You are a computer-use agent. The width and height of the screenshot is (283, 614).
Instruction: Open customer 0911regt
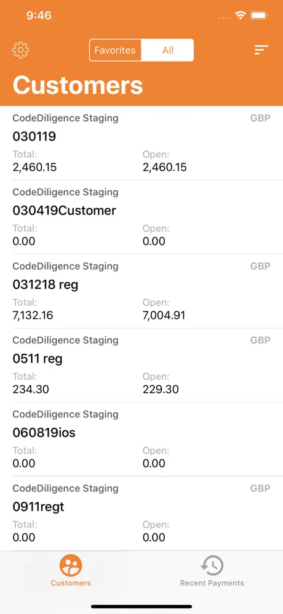click(141, 514)
